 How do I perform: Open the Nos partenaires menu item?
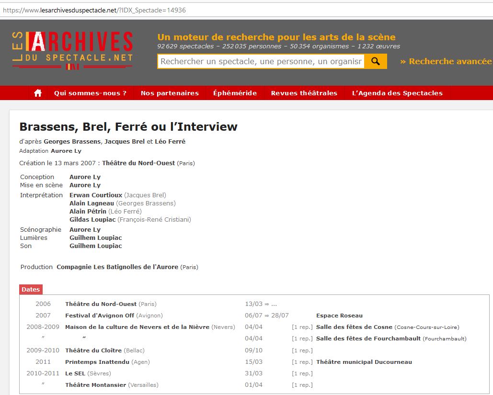pos(170,93)
